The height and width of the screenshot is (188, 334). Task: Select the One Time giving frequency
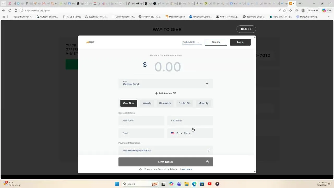pyautogui.click(x=129, y=103)
